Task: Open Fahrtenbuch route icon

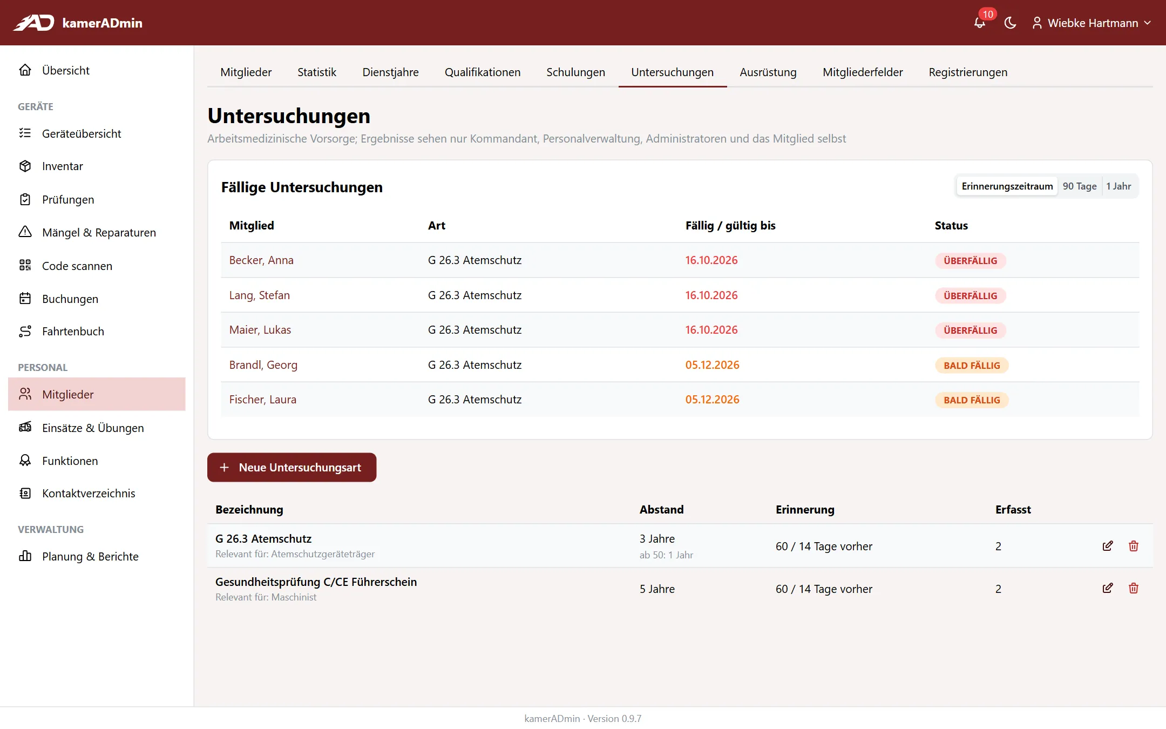Action: 25,332
